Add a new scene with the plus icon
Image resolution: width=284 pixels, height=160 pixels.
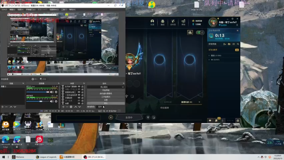click(2, 107)
